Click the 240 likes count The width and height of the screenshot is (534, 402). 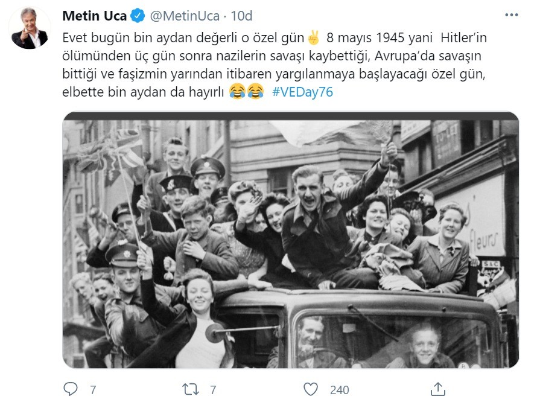click(x=340, y=390)
